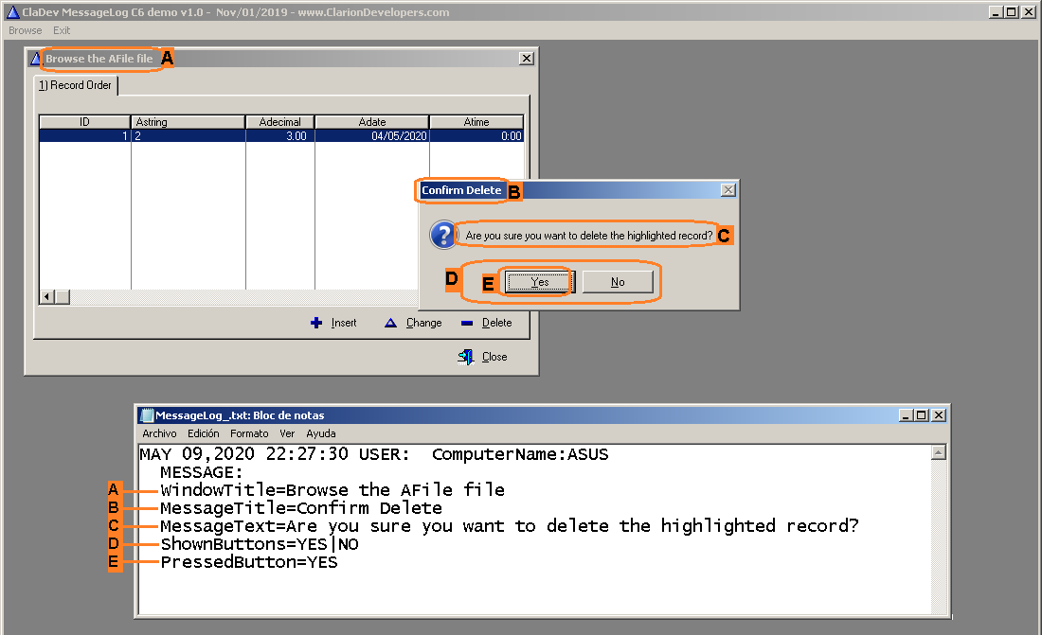The width and height of the screenshot is (1042, 635).
Task: Open the Ver menu in Notepad
Action: (287, 433)
